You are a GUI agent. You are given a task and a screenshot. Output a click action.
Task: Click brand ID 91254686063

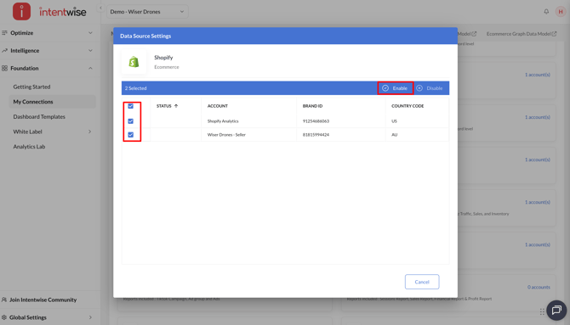coord(316,121)
